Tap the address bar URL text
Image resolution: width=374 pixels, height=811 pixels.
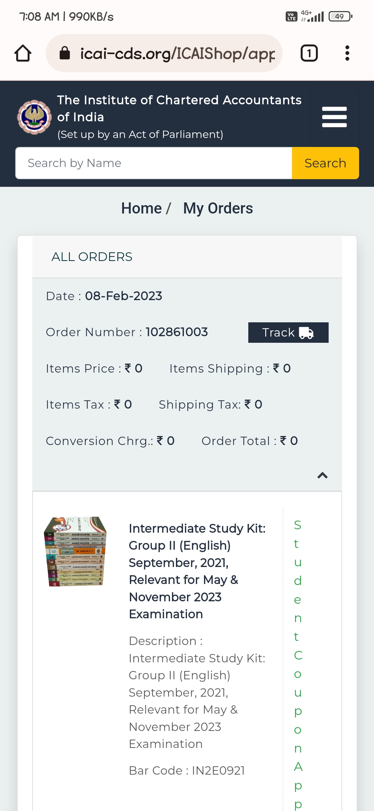coord(177,53)
